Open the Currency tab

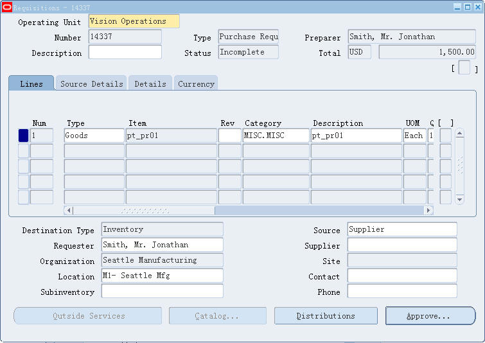tap(196, 84)
